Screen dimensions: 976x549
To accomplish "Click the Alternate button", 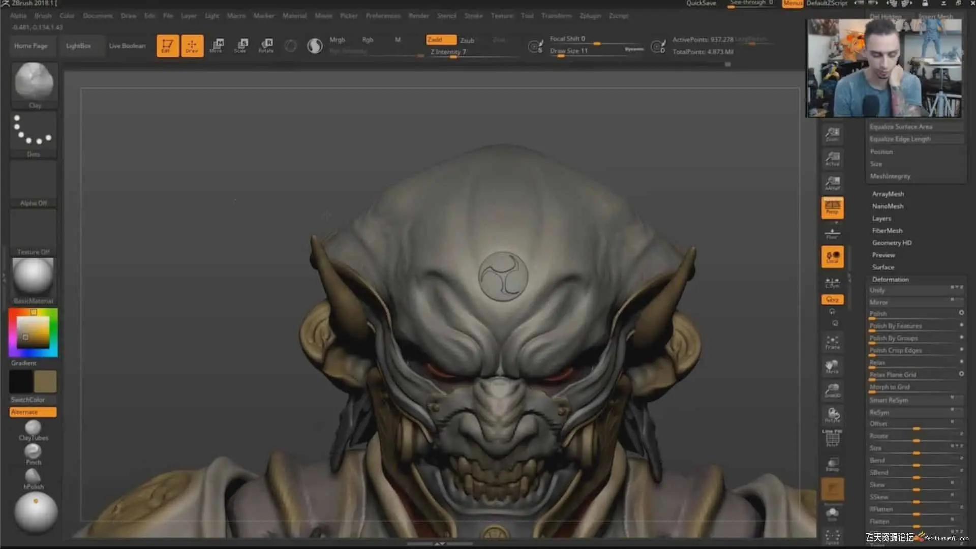I will 33,412.
